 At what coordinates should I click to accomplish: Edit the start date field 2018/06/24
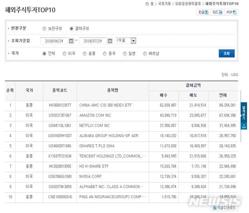[x=54, y=41]
